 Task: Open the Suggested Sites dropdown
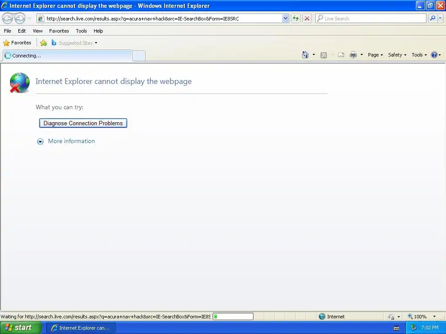[x=74, y=43]
